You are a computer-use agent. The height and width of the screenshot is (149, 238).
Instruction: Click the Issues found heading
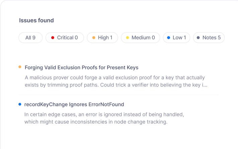pyautogui.click(x=36, y=20)
